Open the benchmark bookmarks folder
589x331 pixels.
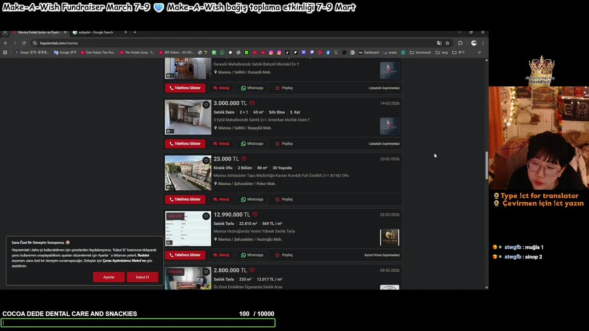pos(420,52)
